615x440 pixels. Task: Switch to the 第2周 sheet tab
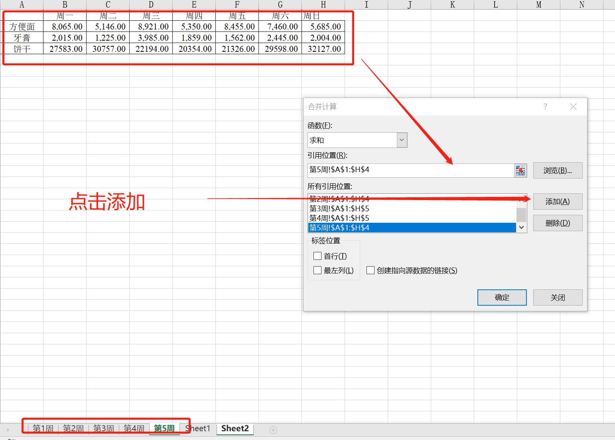[x=73, y=428]
